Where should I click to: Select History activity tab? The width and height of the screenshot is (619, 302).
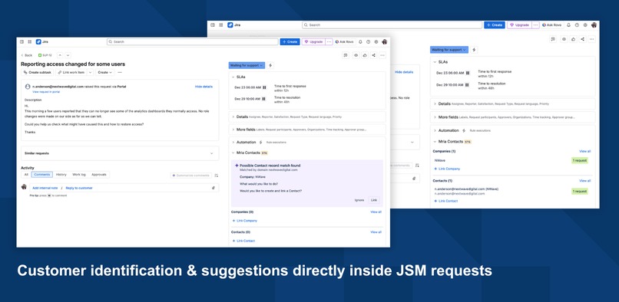click(61, 175)
